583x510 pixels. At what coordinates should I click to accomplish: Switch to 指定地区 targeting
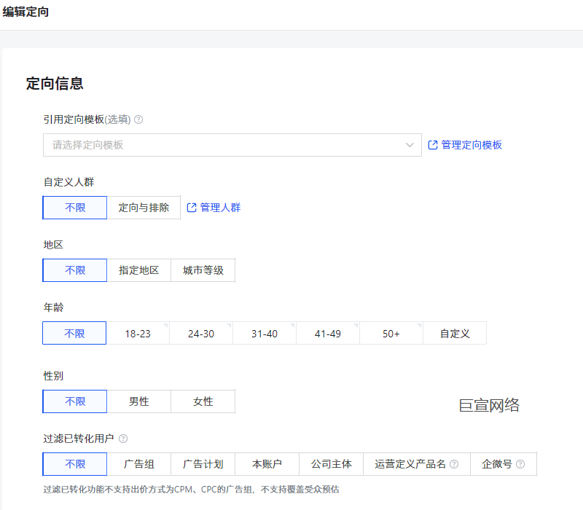click(x=138, y=270)
